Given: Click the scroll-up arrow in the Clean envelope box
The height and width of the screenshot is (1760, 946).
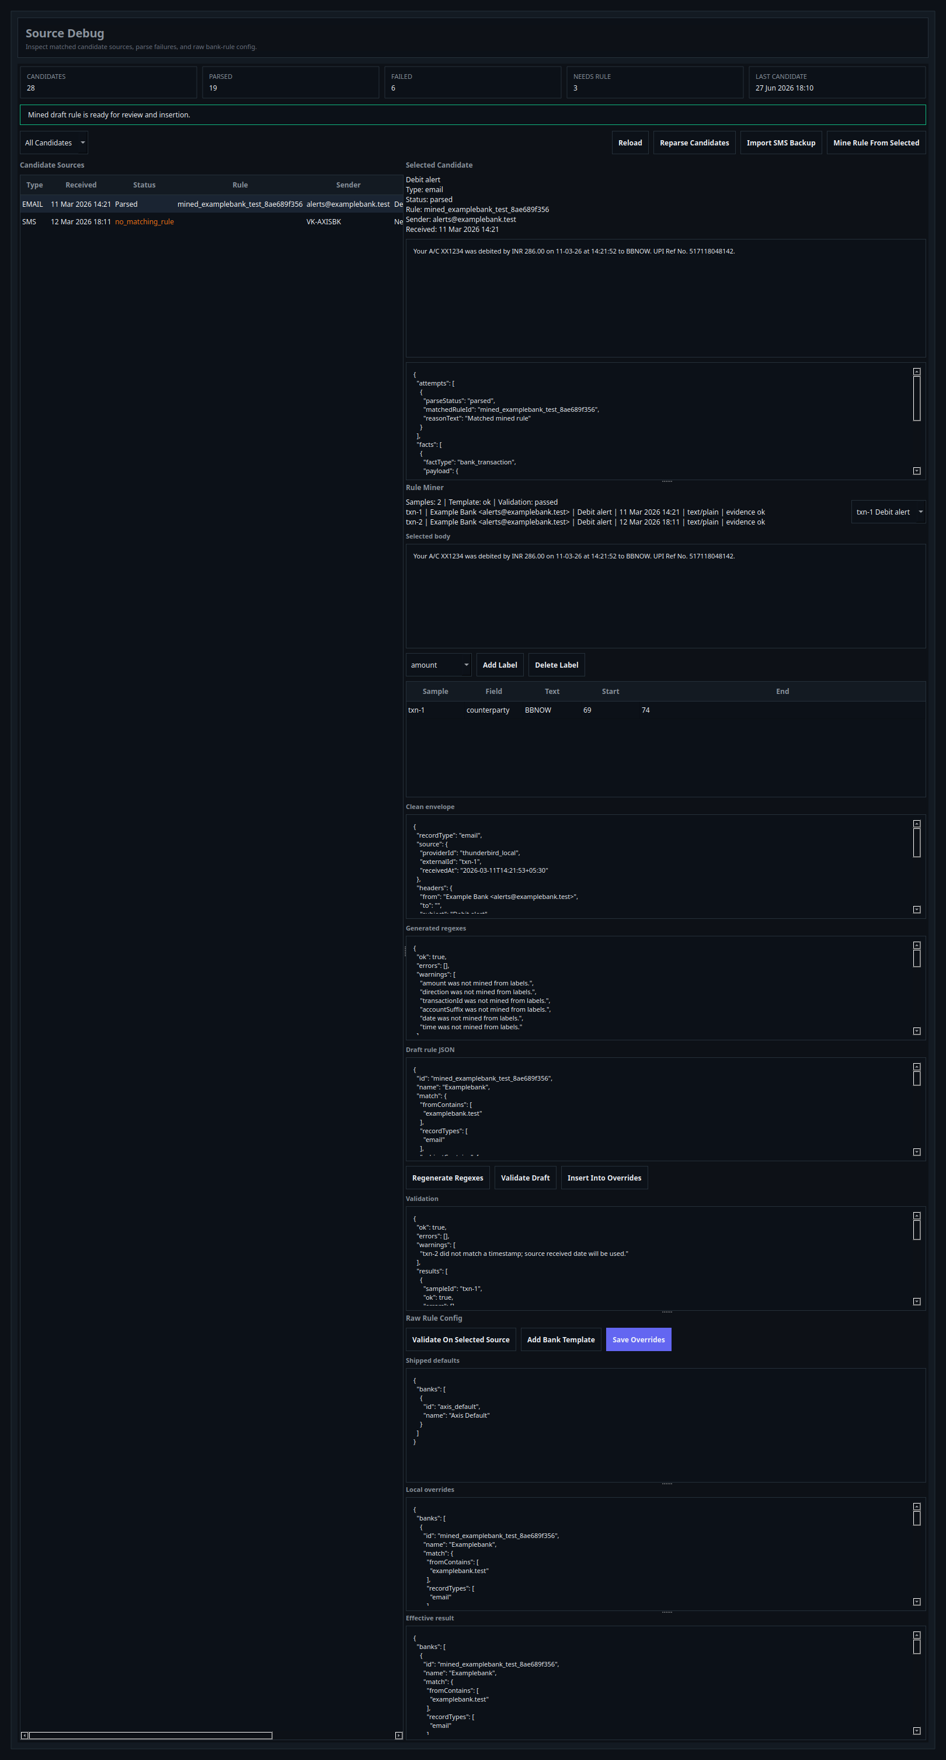Looking at the screenshot, I should 917,825.
